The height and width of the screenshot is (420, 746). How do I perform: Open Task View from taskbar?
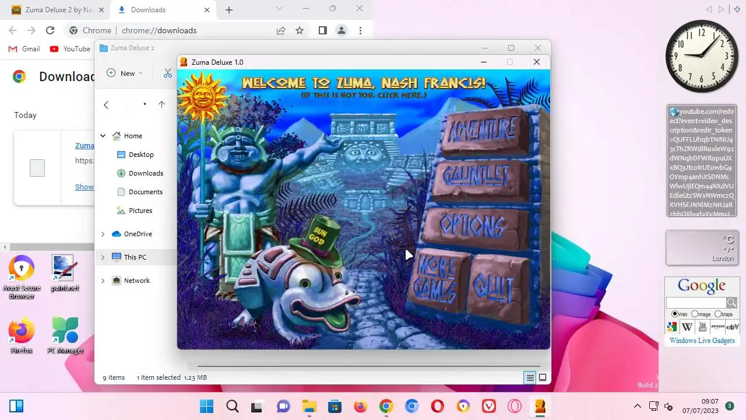(x=257, y=406)
